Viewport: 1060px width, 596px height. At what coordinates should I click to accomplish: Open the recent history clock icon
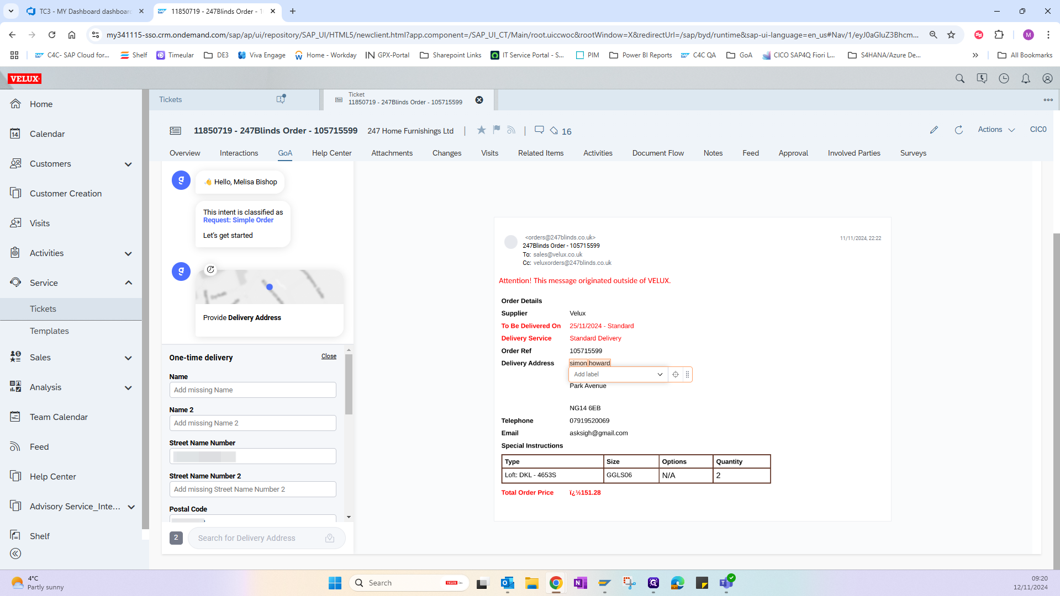point(1004,78)
